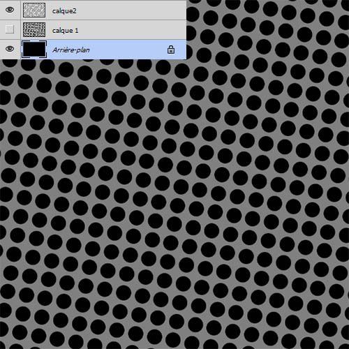Select the layer named calque 1

[x=66, y=31]
